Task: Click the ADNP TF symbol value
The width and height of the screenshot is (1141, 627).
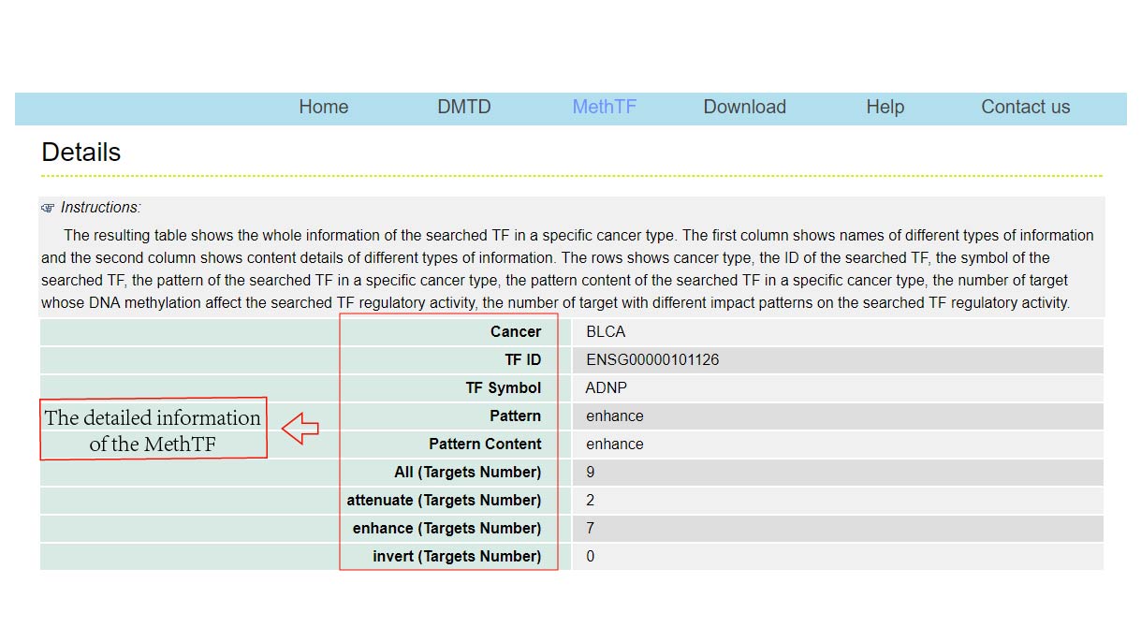Action: (x=606, y=387)
